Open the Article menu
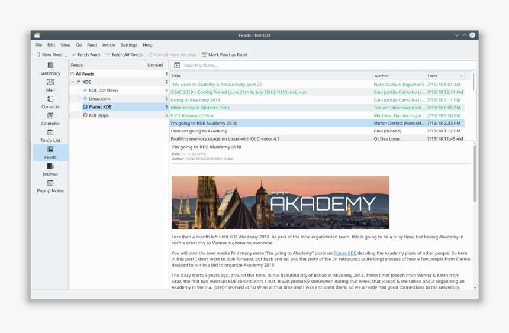This screenshot has height=333, width=509. point(109,45)
